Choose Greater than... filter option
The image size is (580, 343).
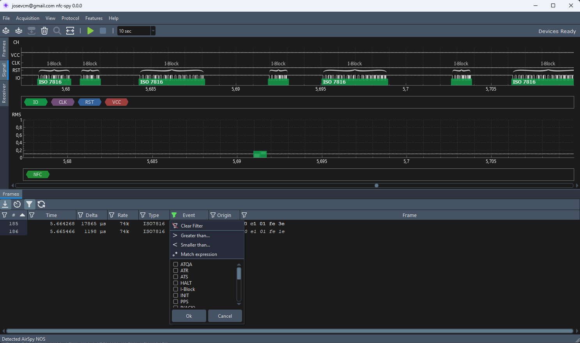pyautogui.click(x=207, y=236)
